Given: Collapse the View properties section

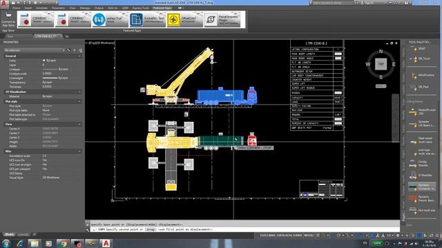Looking at the screenshot, I should [x=79, y=124].
